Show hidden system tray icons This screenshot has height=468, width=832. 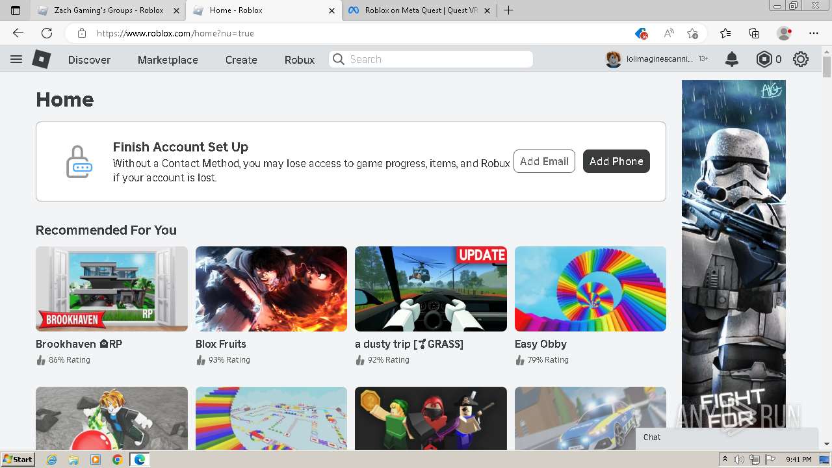click(725, 460)
